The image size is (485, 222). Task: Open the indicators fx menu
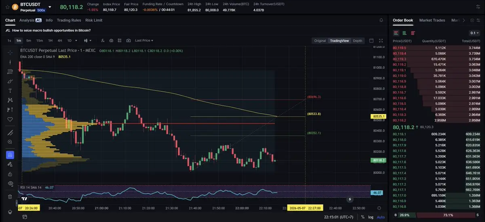pos(102,40)
